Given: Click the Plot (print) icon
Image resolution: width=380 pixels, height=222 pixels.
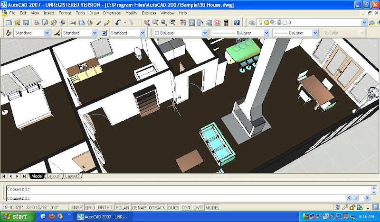Looking at the screenshot, I should pos(37,22).
